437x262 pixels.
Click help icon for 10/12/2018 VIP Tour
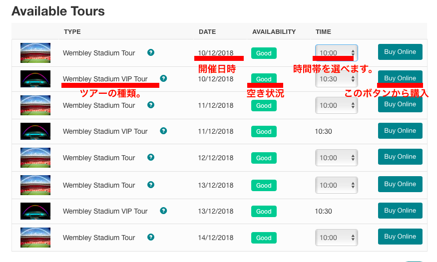pos(163,78)
